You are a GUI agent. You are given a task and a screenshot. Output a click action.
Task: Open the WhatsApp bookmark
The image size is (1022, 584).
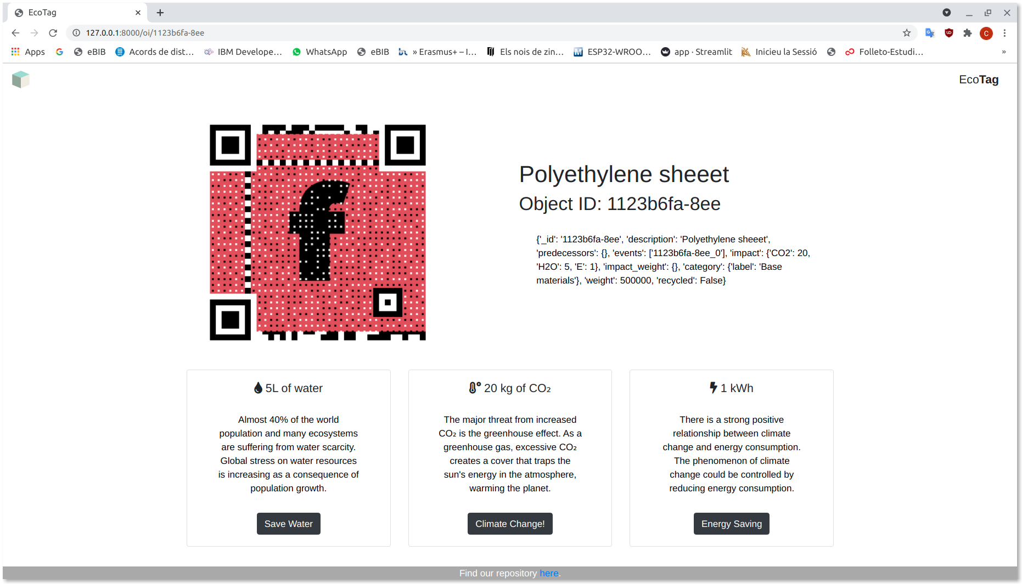click(x=319, y=52)
